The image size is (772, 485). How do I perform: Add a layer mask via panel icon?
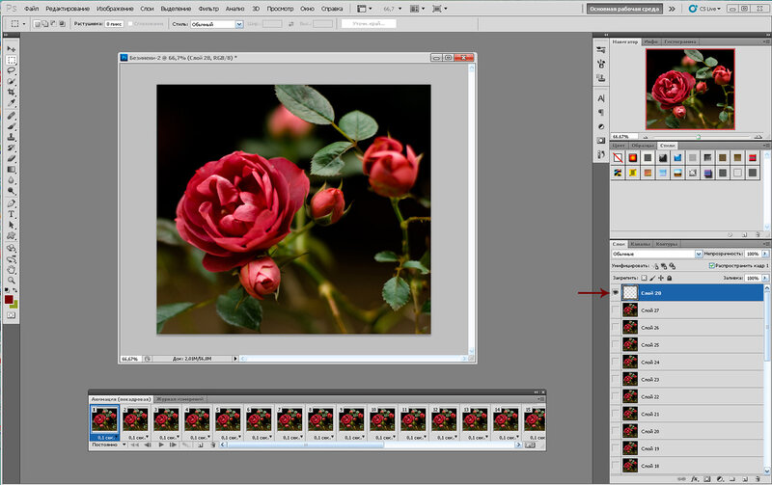pyautogui.click(x=707, y=478)
